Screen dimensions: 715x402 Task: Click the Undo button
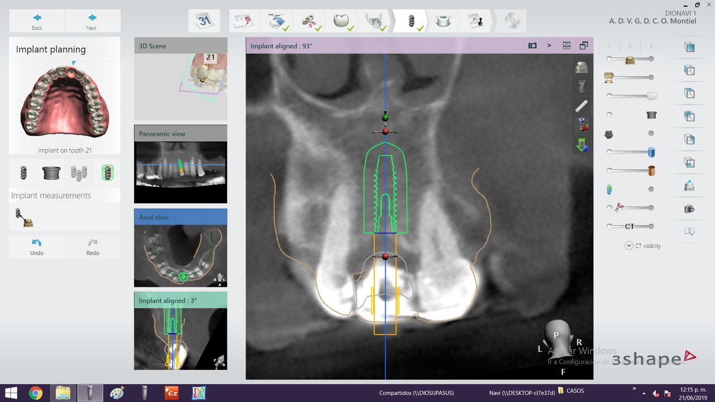(x=37, y=247)
